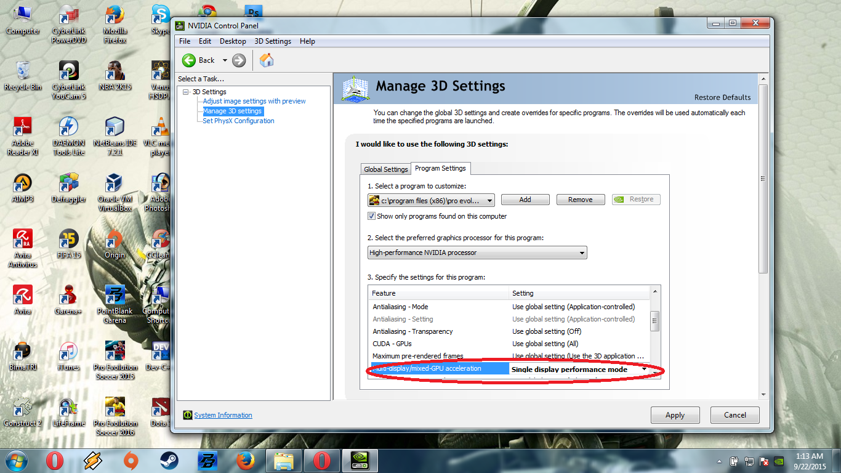Switch to Global Settings tab

pos(386,169)
